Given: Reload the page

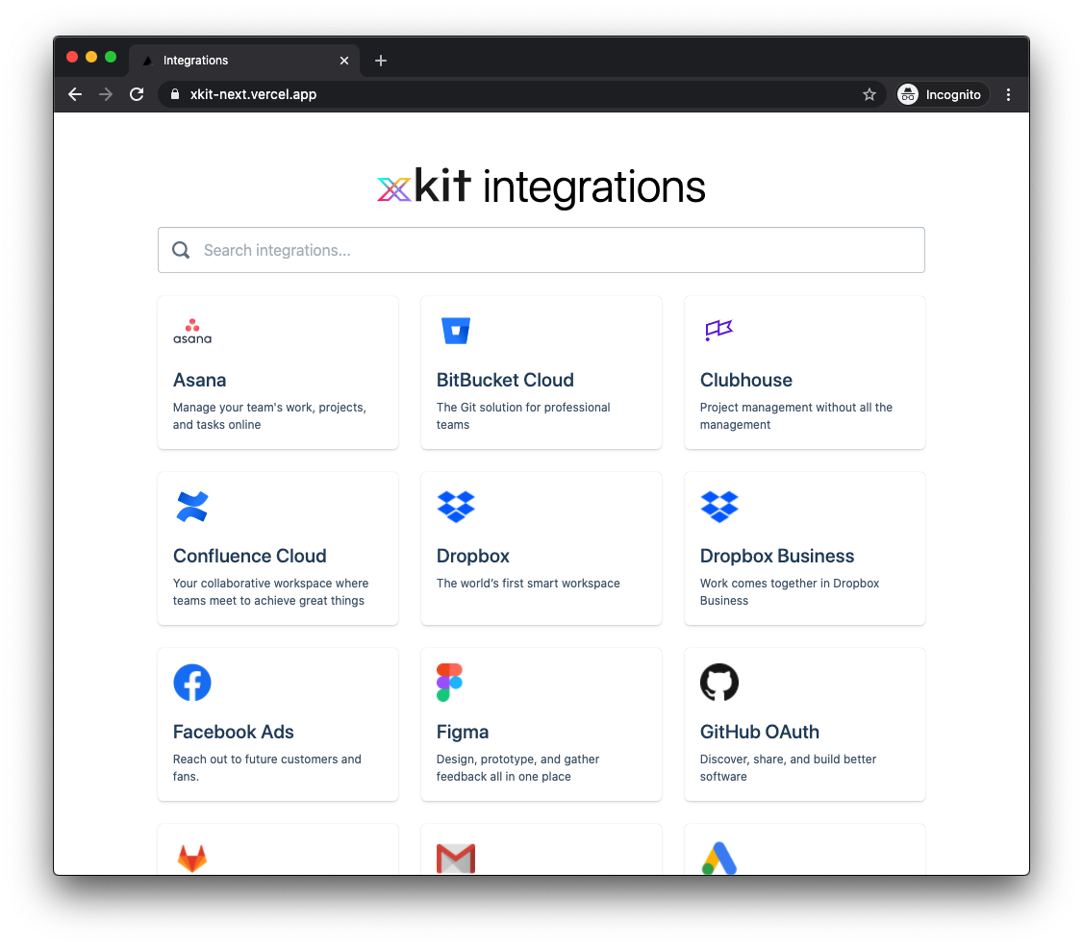Looking at the screenshot, I should pyautogui.click(x=137, y=94).
